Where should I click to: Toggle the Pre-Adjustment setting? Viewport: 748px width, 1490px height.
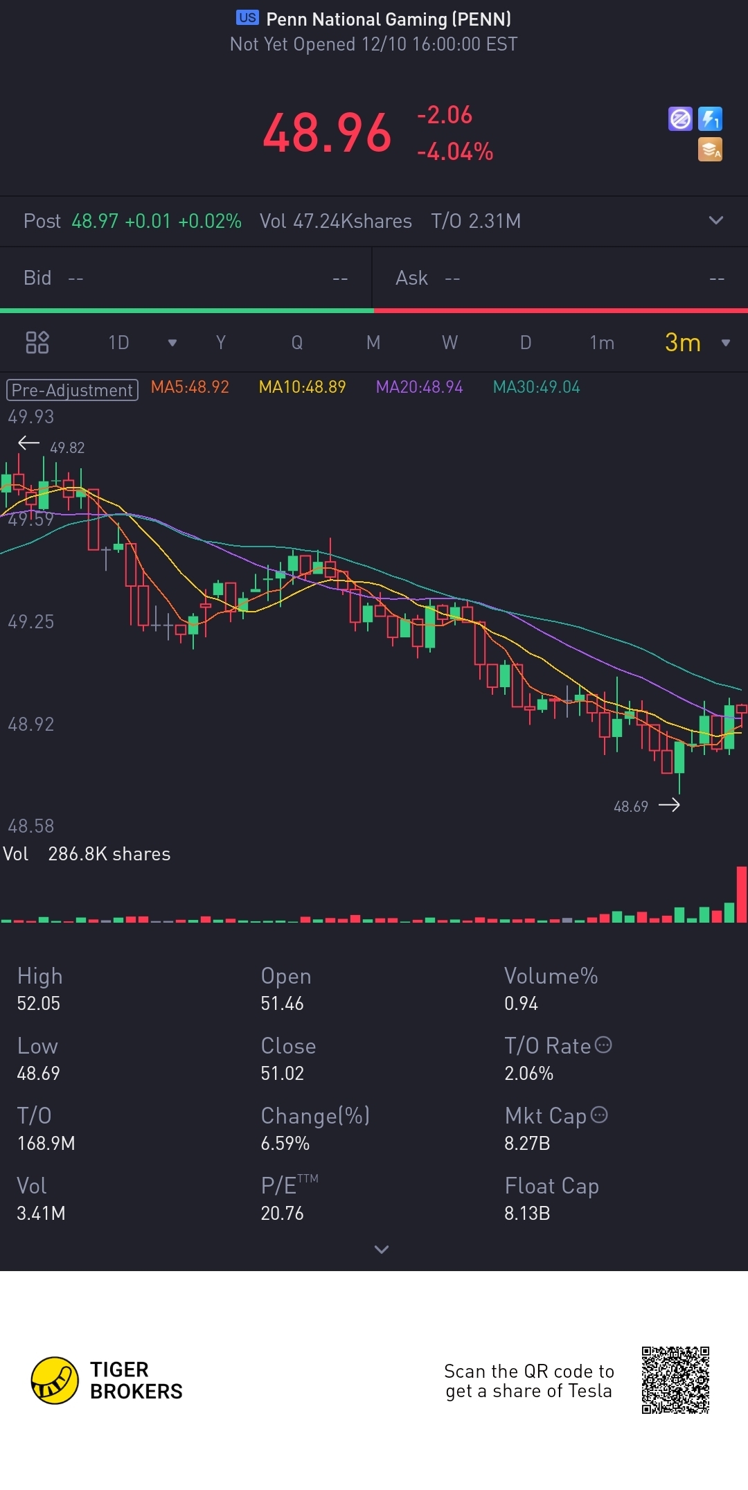[73, 390]
